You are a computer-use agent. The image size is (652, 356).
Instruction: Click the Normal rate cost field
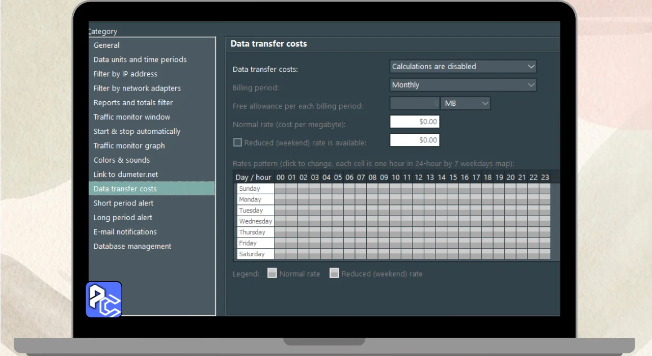click(x=415, y=122)
